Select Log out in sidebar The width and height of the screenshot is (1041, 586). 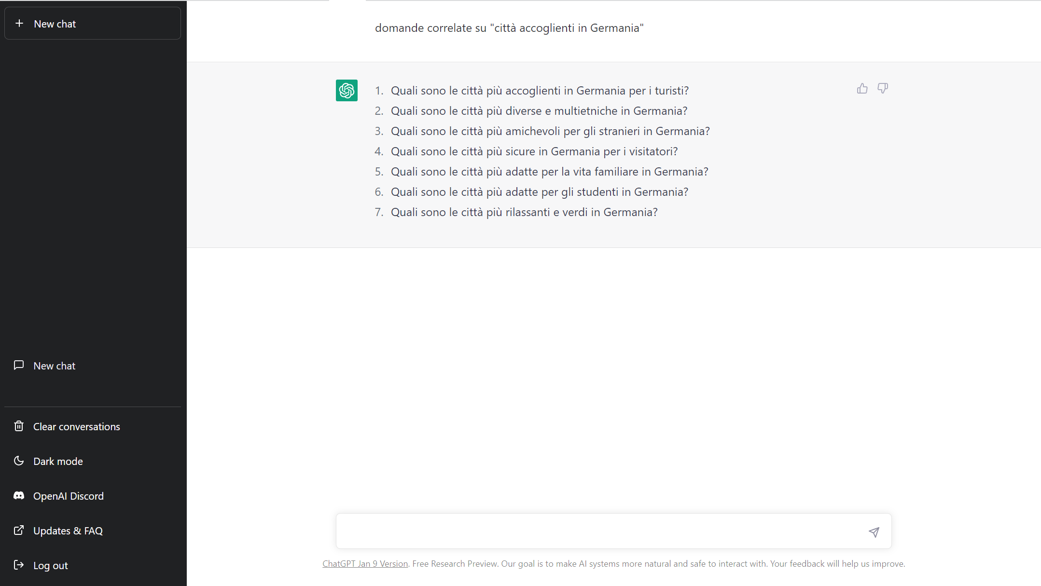tap(50, 565)
